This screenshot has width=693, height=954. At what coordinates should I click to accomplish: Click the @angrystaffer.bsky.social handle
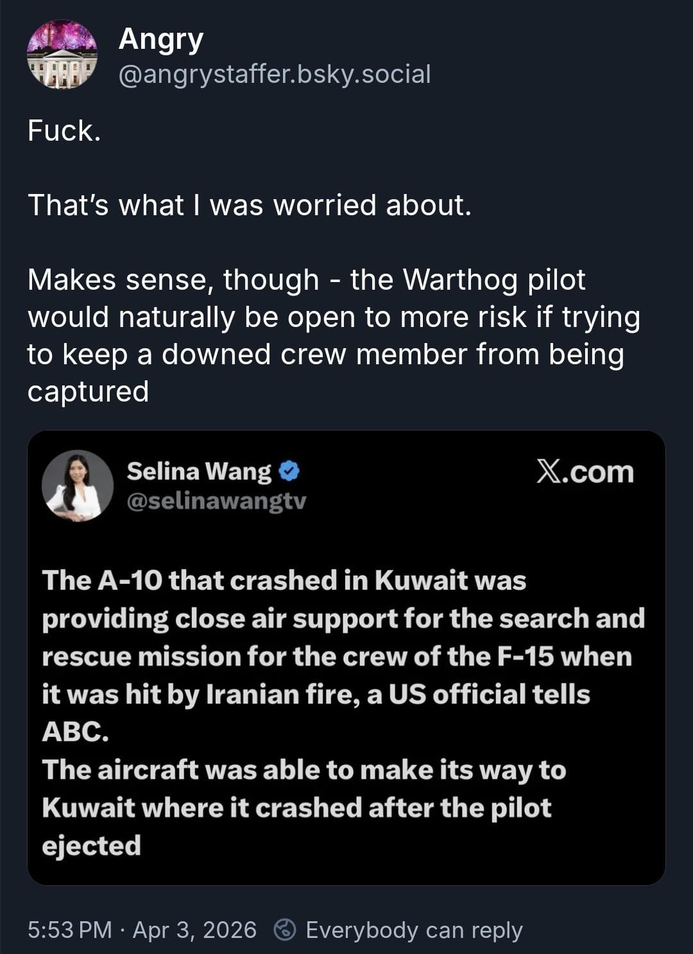[x=275, y=75]
